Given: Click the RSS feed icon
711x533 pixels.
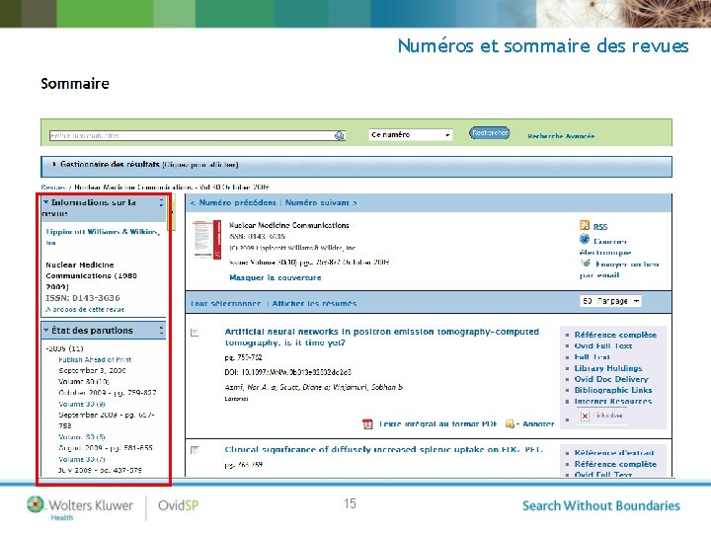Looking at the screenshot, I should [584, 226].
